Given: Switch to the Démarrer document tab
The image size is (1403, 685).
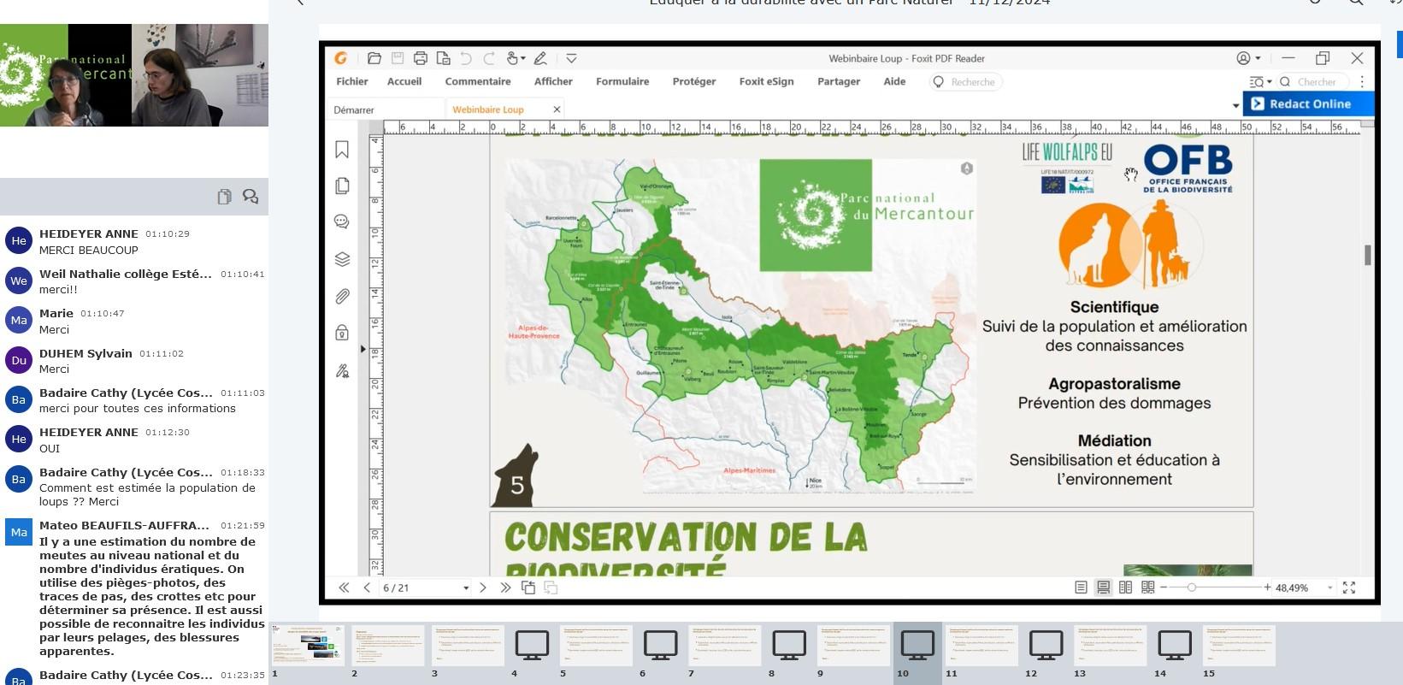Looking at the screenshot, I should click(x=354, y=109).
